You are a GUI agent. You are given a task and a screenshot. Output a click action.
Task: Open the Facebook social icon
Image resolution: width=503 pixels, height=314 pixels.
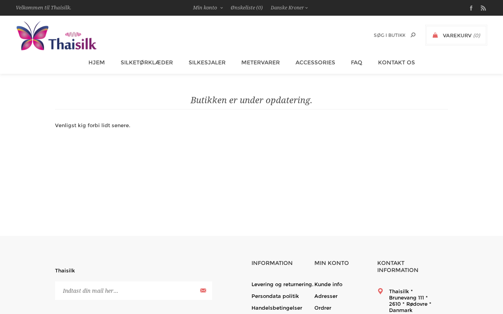click(471, 8)
